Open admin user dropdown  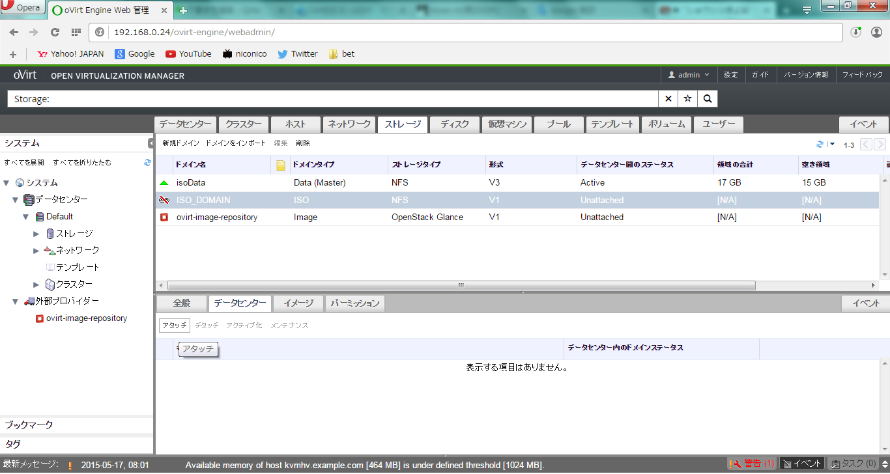[689, 75]
